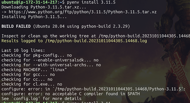
Task: Click the 'python-build 2.3.29' version text
Action: (104, 26)
